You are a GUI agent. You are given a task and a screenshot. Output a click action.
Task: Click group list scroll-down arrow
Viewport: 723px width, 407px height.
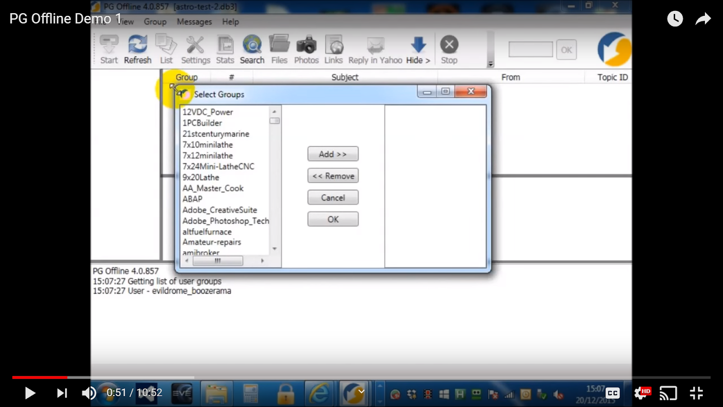tap(274, 249)
